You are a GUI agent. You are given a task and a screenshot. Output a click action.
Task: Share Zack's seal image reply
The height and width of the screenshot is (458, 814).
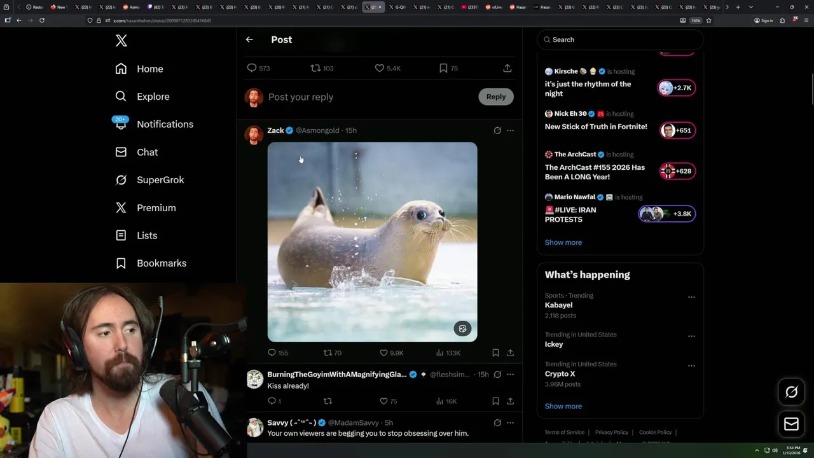[x=510, y=352]
